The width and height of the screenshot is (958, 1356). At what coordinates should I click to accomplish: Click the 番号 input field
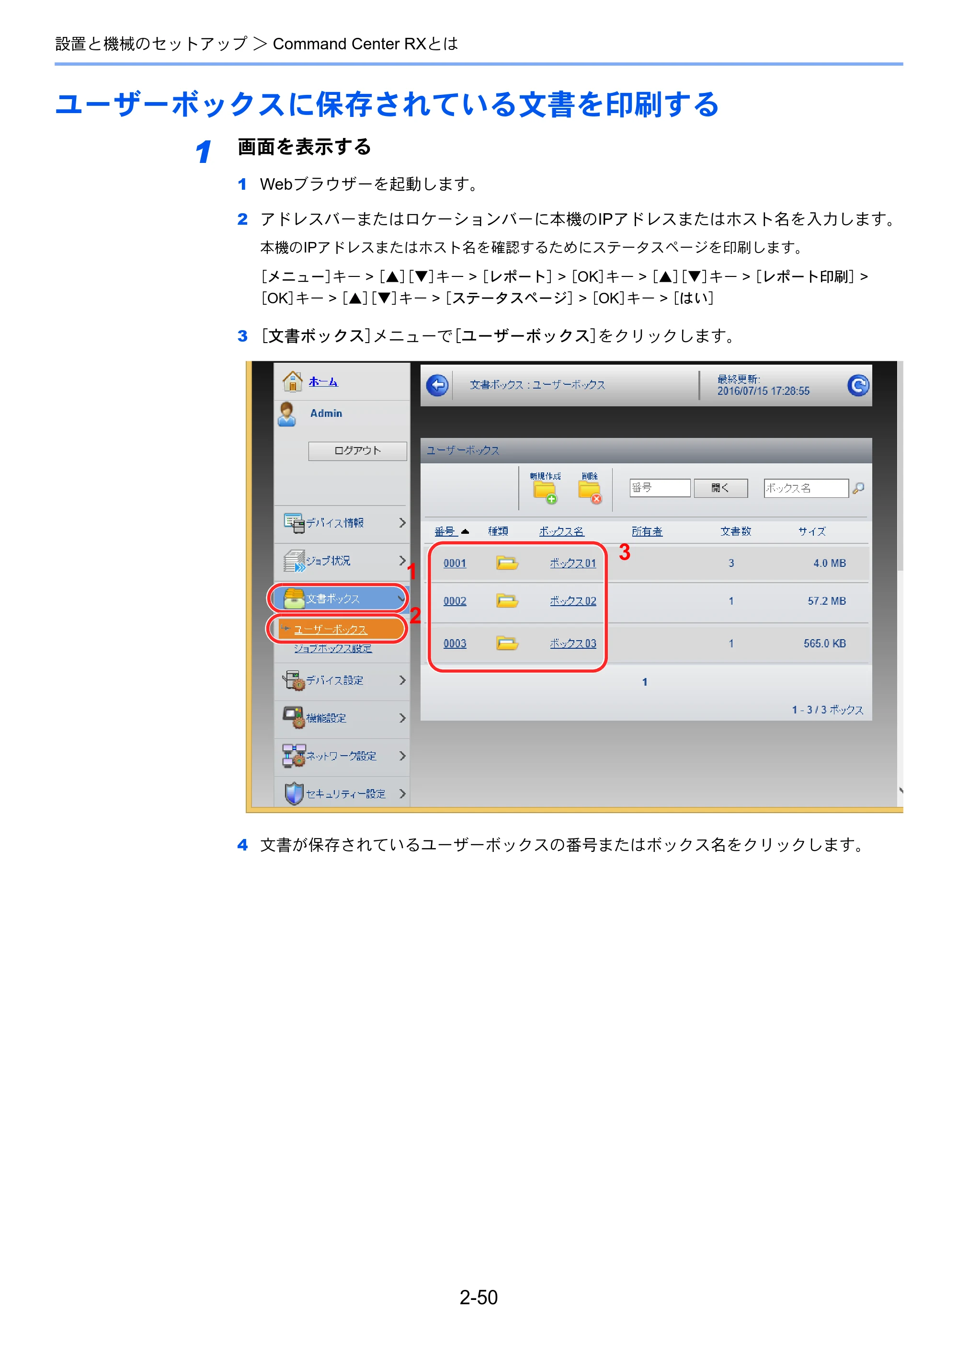(659, 488)
